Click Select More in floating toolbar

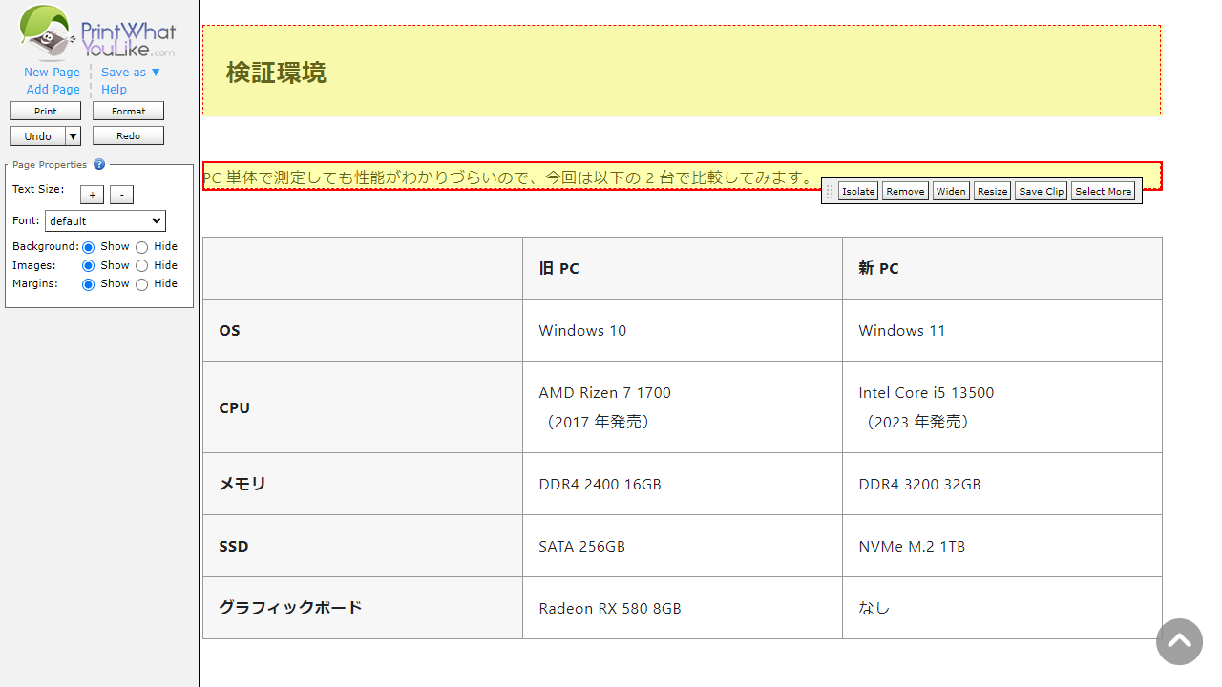tap(1103, 192)
